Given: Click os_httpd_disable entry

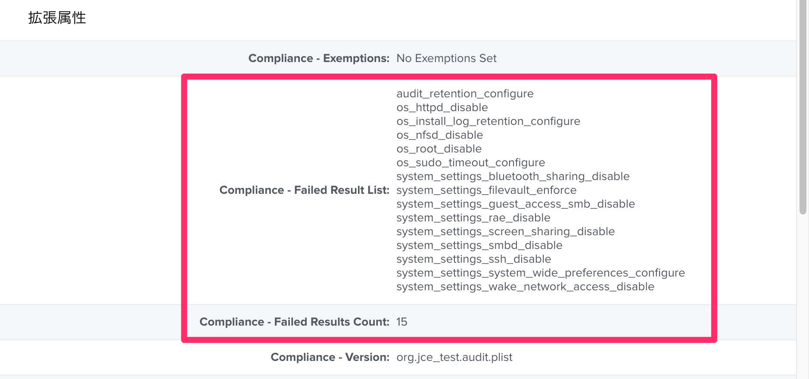Looking at the screenshot, I should click(x=442, y=108).
